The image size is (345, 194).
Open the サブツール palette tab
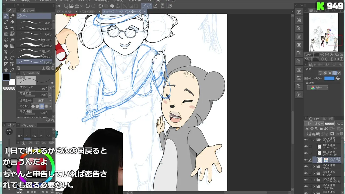[29, 11]
